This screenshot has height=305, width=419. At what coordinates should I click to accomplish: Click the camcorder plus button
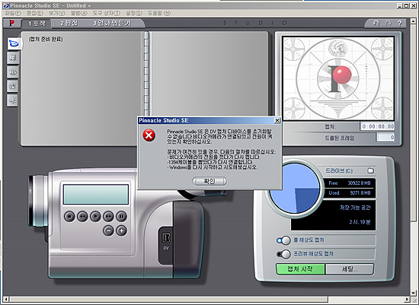point(121,230)
